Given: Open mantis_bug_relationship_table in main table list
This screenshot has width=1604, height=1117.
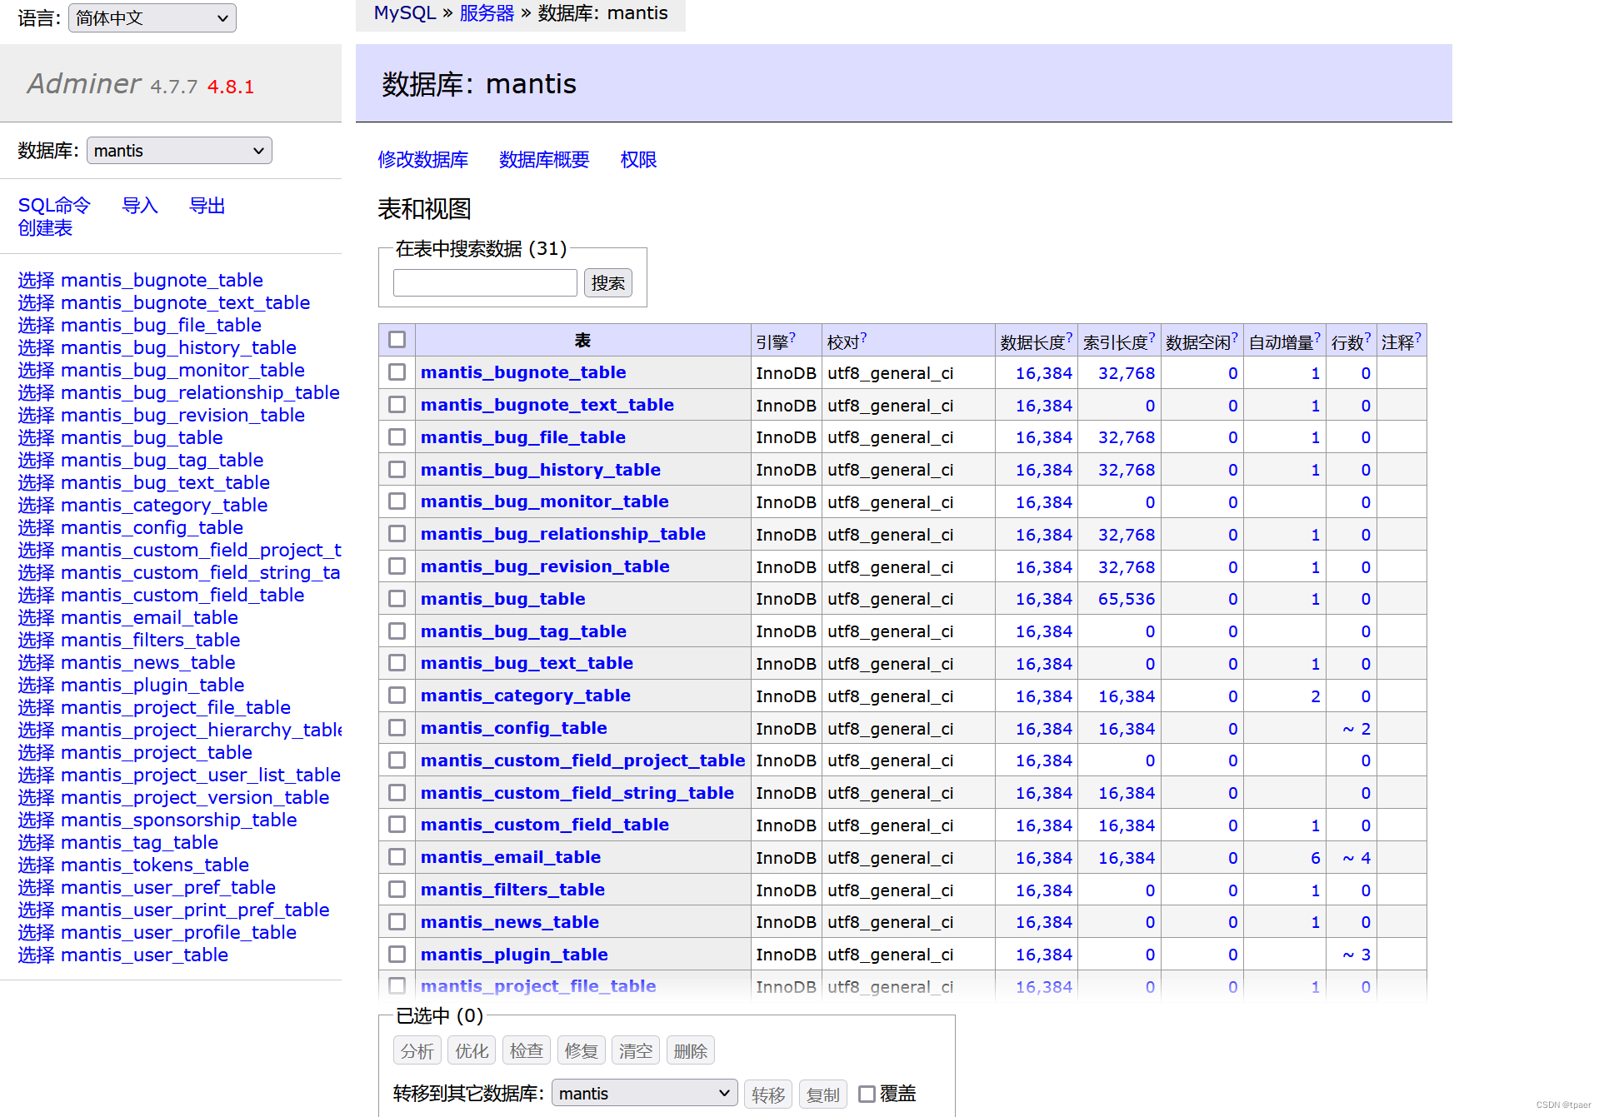Looking at the screenshot, I should (x=563, y=534).
